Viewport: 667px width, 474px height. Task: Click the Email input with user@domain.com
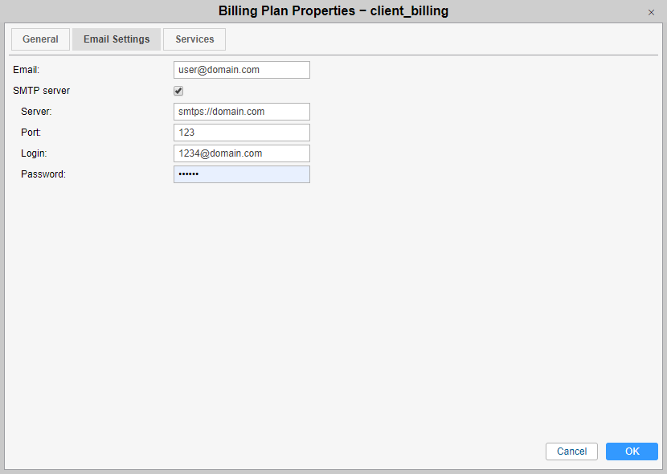tap(242, 70)
